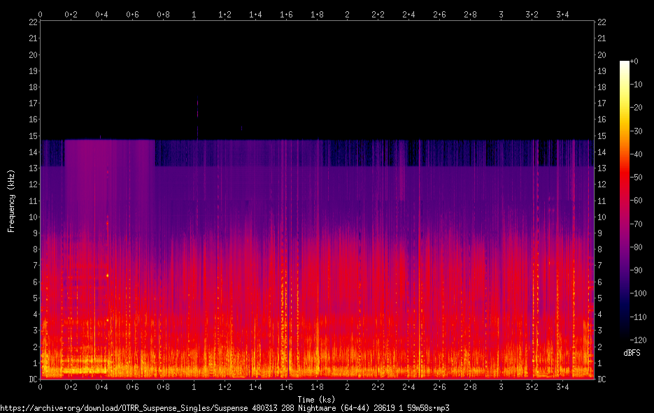Click the 15 kHz tick on left axis
This screenshot has height=413, width=654.
click(33, 136)
